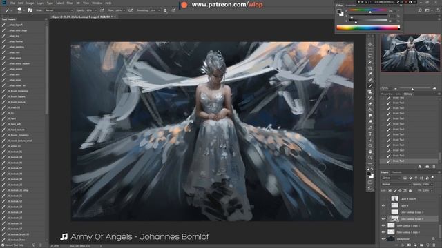Click the Navigator preview thumbnail
Image resolution: width=442 pixels, height=248 pixels.
click(x=411, y=53)
